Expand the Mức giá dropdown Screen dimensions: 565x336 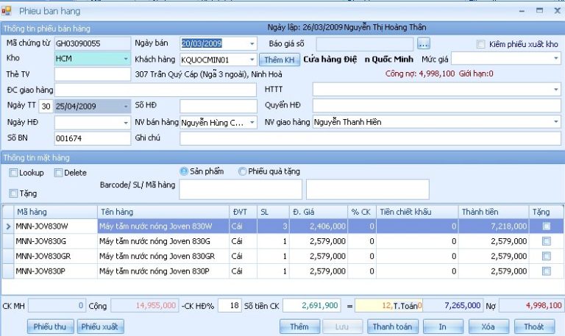coord(555,59)
